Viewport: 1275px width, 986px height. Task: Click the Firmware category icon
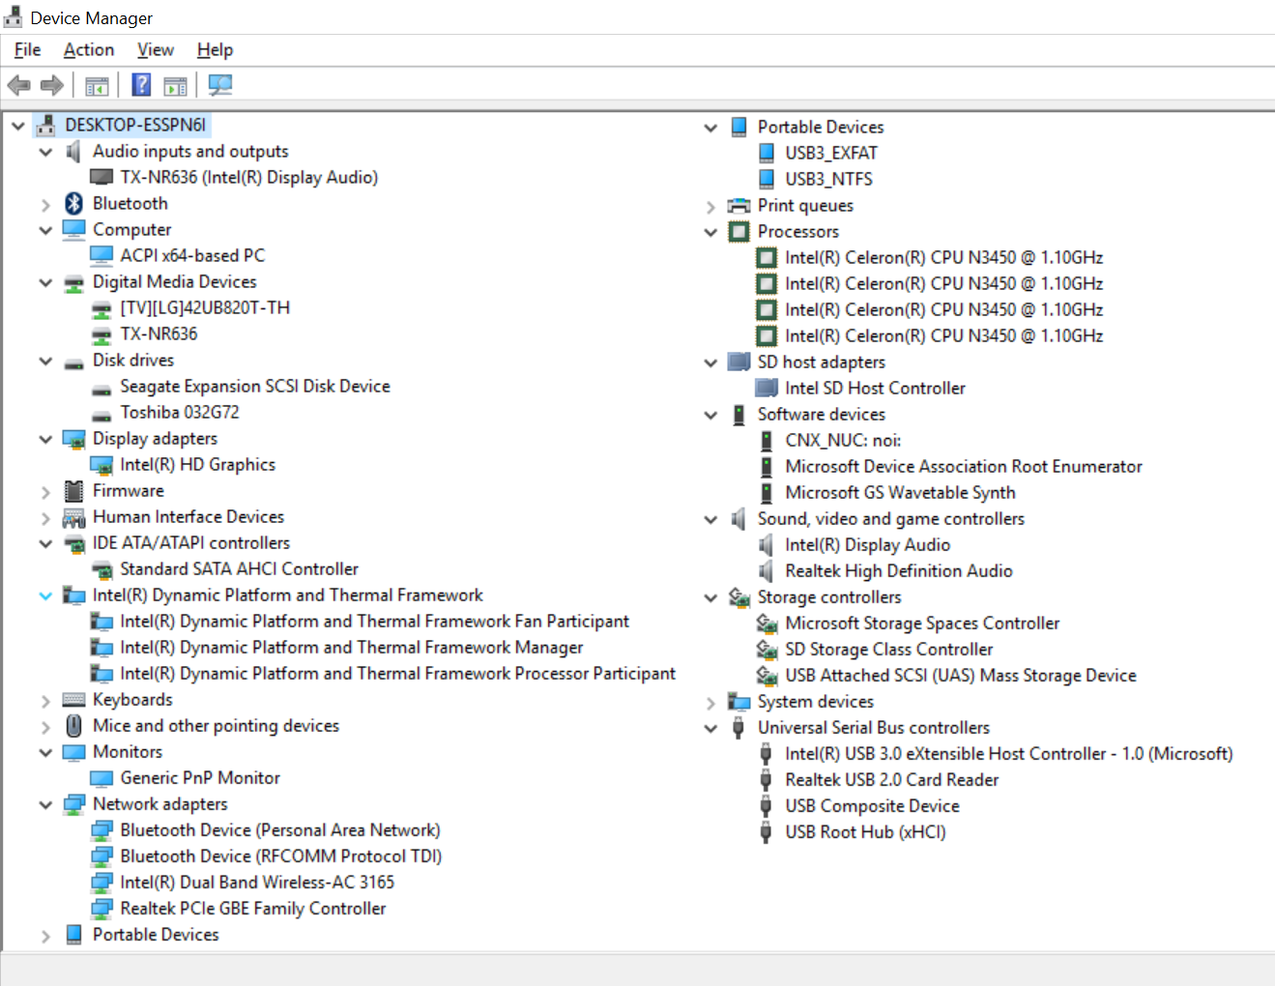click(74, 490)
